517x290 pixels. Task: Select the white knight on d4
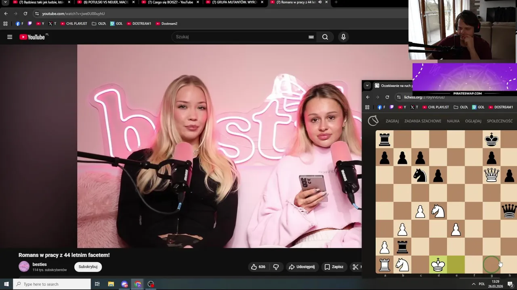point(438,211)
